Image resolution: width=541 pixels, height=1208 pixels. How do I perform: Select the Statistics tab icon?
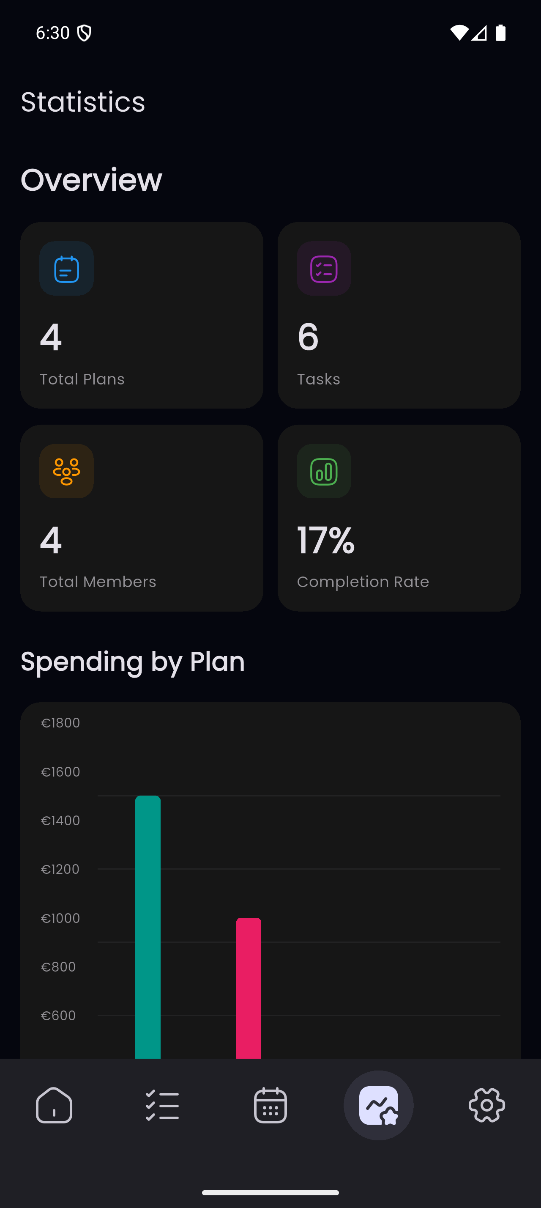[x=378, y=1105]
